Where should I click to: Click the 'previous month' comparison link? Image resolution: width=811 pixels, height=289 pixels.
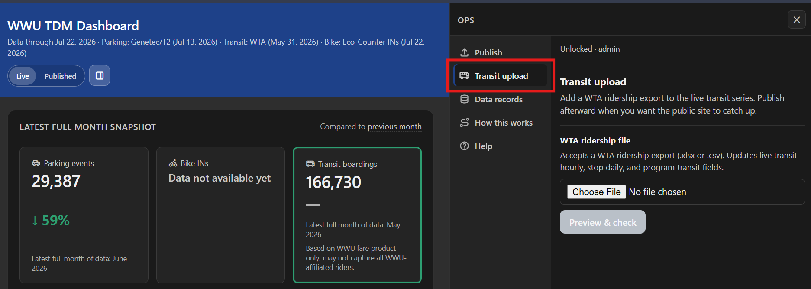click(x=394, y=127)
